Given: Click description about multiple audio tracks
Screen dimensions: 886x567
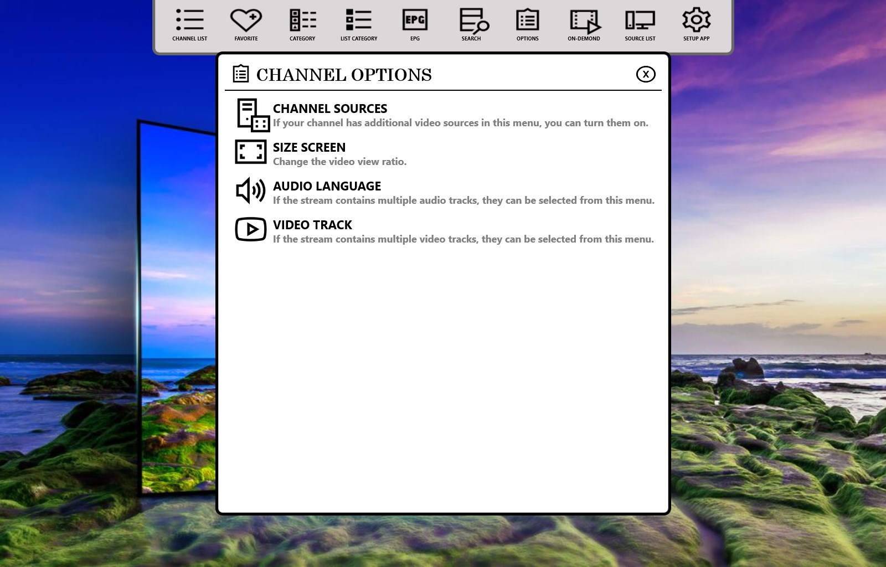Looking at the screenshot, I should click(x=463, y=200).
